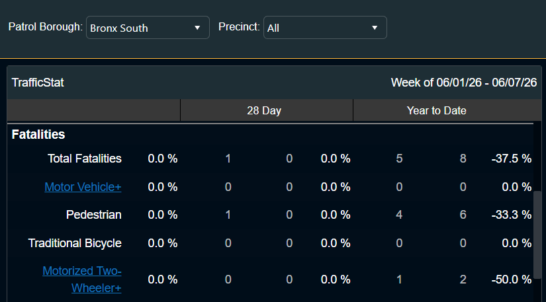Image resolution: width=546 pixels, height=302 pixels.
Task: Click Total Fatalities year-to-date count 5
Action: pos(399,159)
